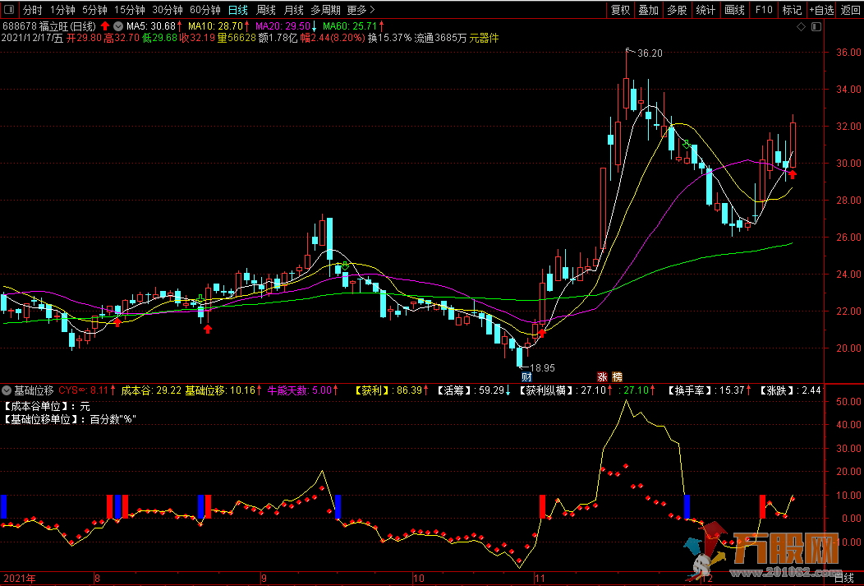The width and height of the screenshot is (864, 586).
Task: Click the 【换手率】: 15.37 value
Action: coord(705,391)
